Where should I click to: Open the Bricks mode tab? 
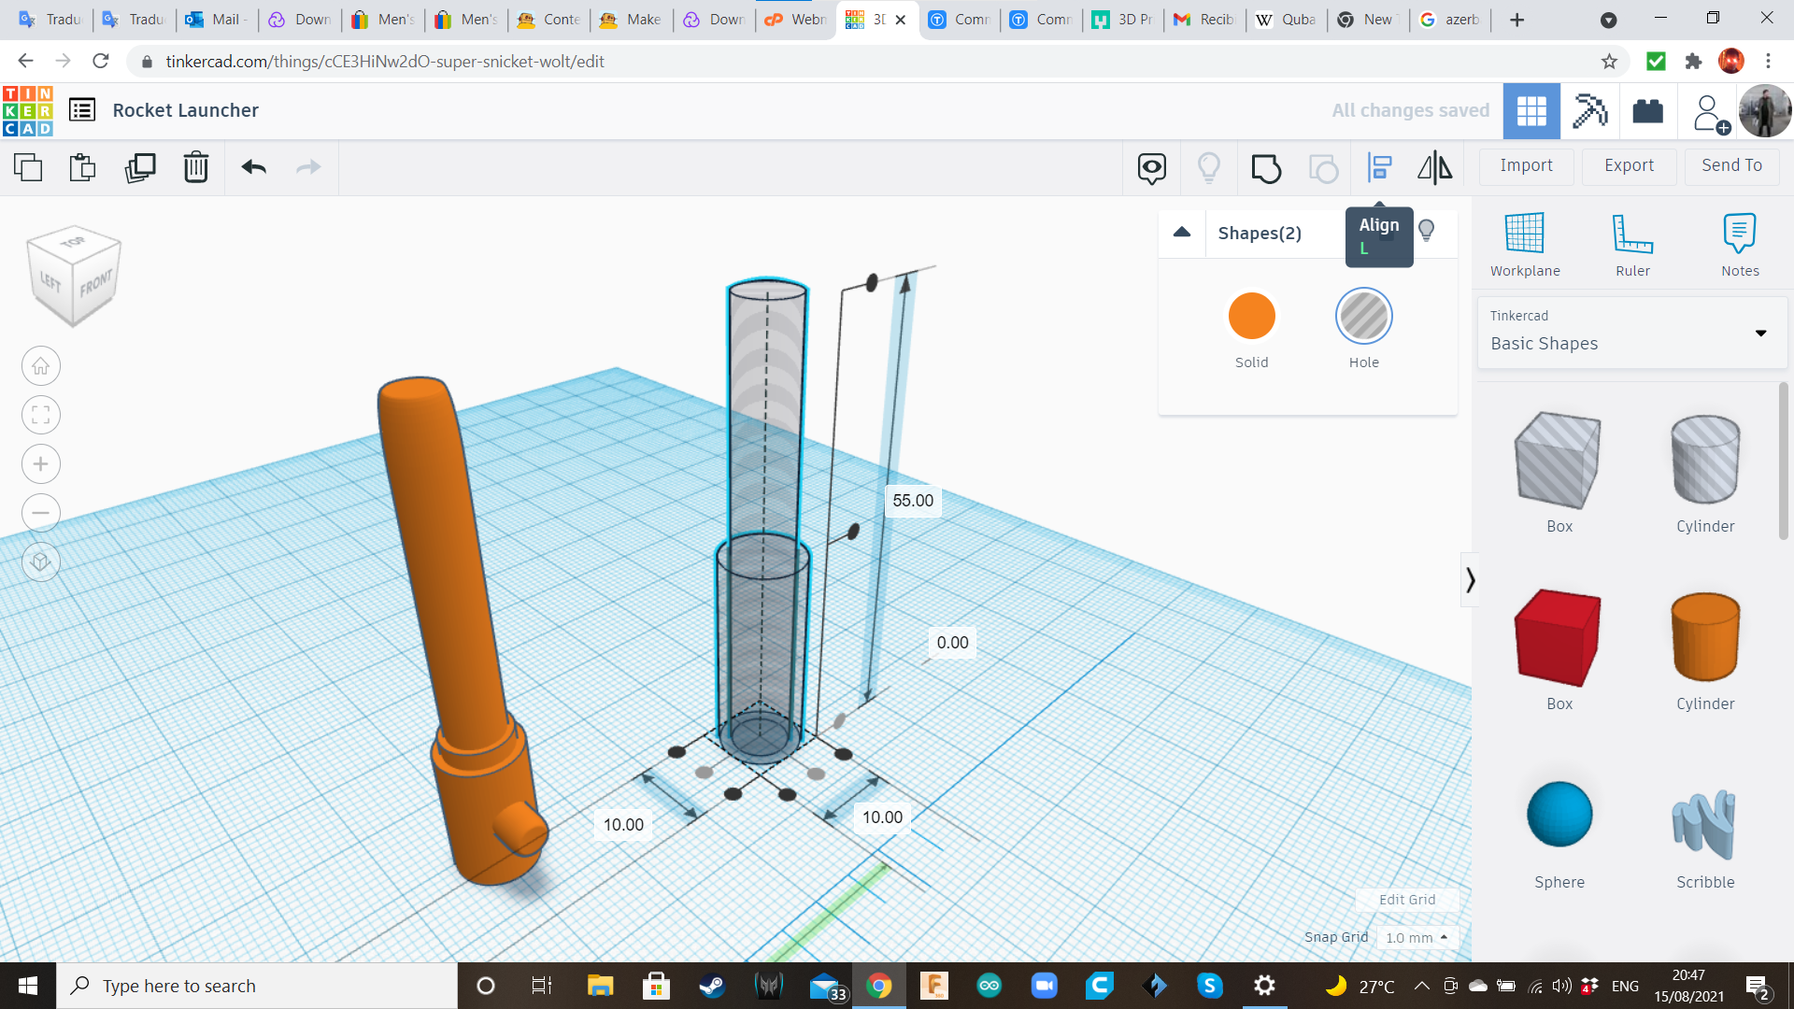(x=1647, y=111)
